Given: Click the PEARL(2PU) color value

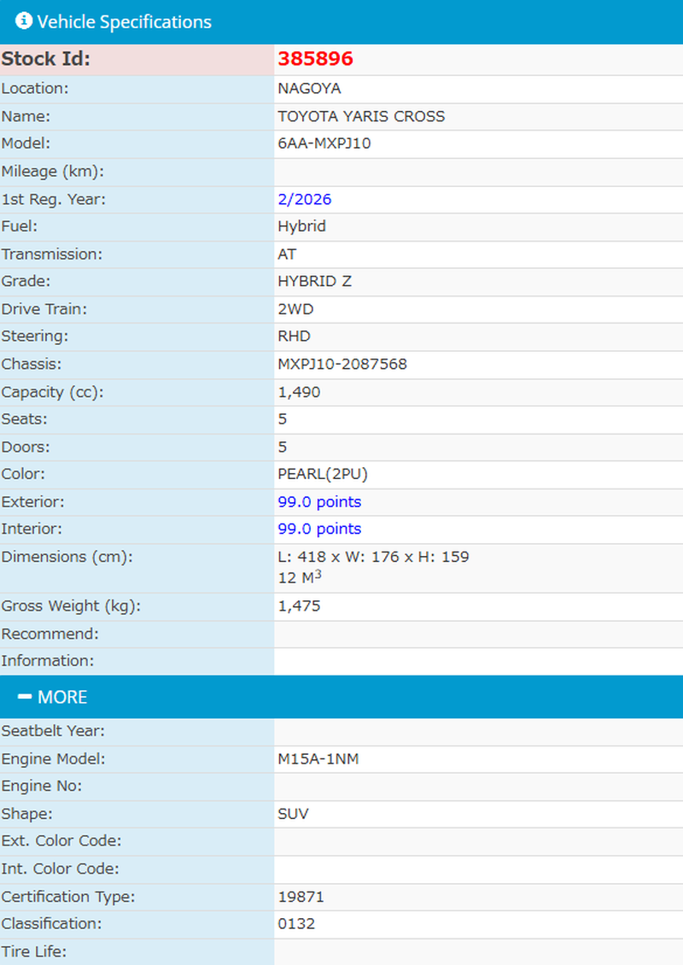Looking at the screenshot, I should click(x=323, y=474).
